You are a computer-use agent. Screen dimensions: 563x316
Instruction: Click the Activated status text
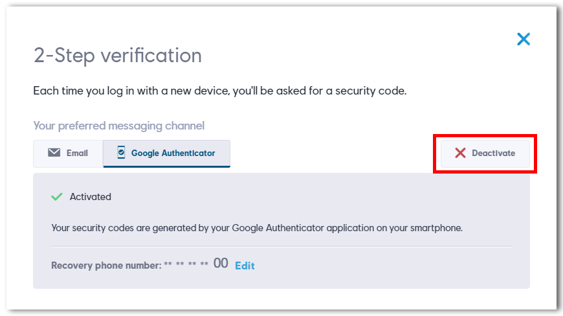pyautogui.click(x=91, y=197)
